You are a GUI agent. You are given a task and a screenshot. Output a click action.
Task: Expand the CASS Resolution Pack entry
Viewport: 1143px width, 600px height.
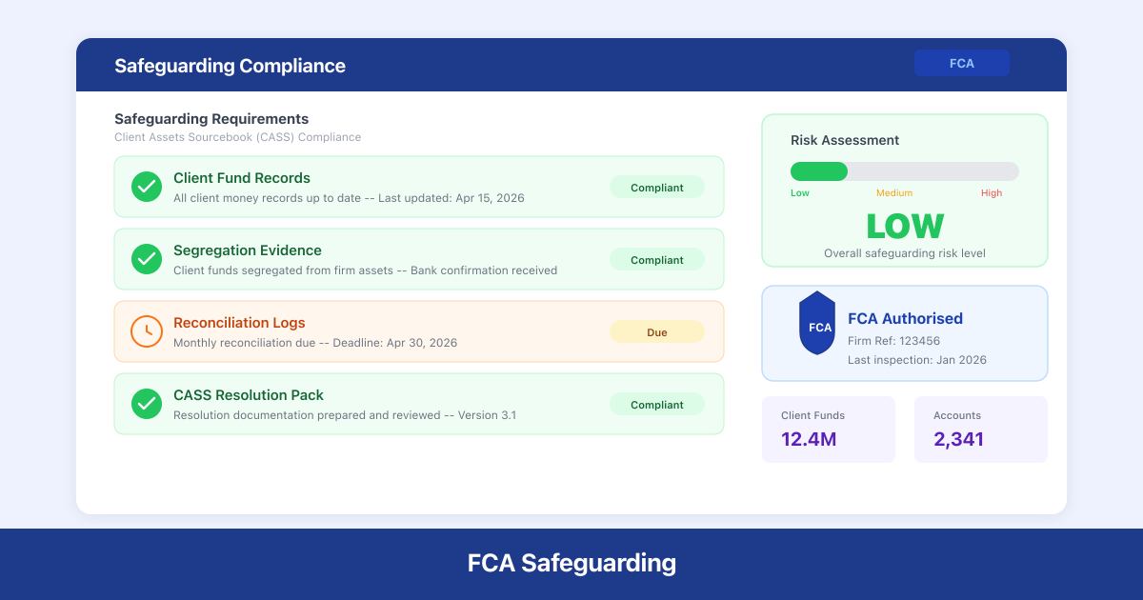(419, 404)
